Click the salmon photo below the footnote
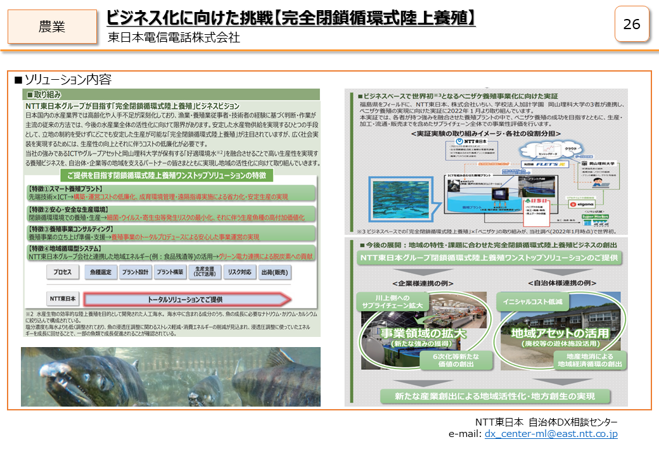Screen dimensions: 659x456 pyautogui.click(x=170, y=377)
